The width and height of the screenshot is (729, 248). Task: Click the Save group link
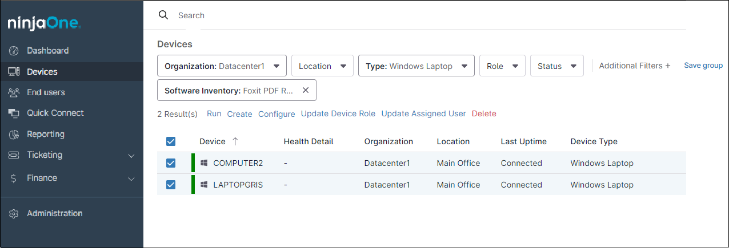[x=703, y=66]
